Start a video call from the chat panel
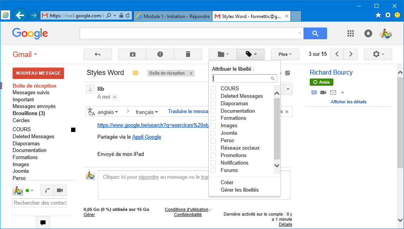Screen dimensions: 404x229 [x=60, y=191]
